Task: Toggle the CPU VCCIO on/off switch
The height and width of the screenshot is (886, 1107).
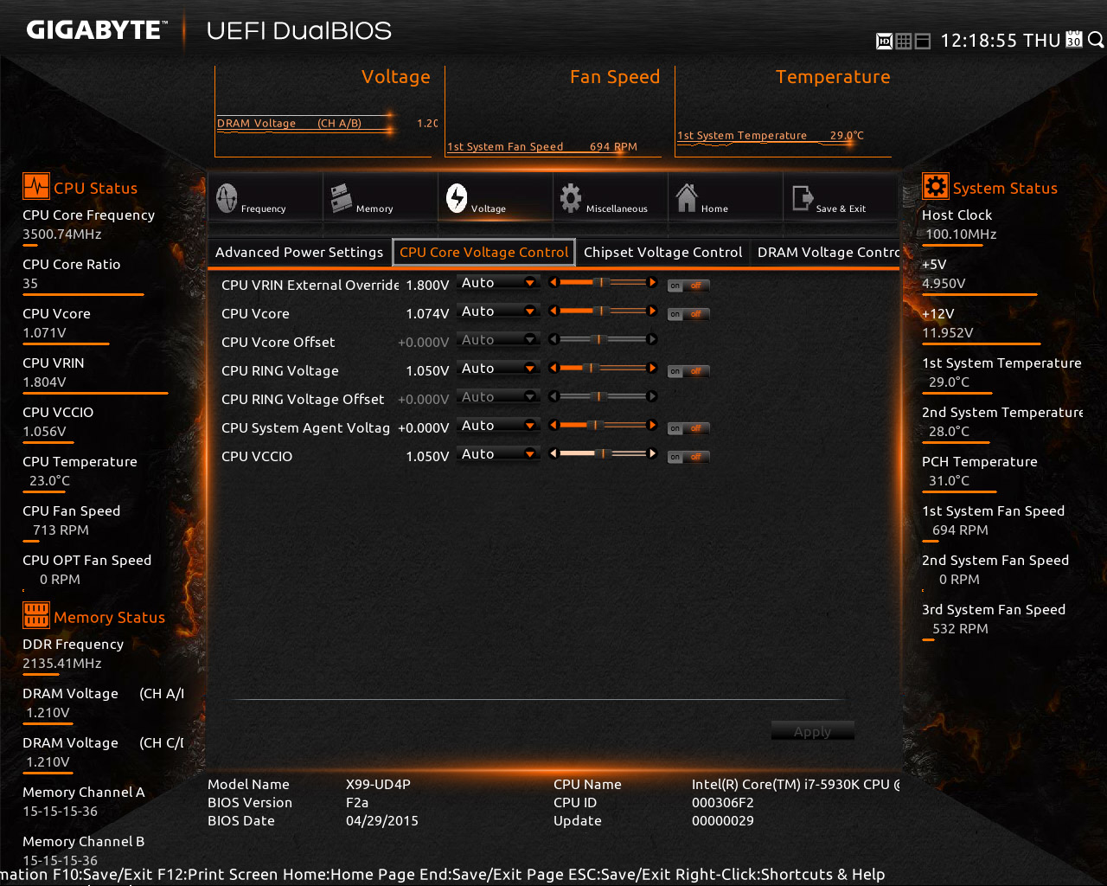Action: (688, 457)
